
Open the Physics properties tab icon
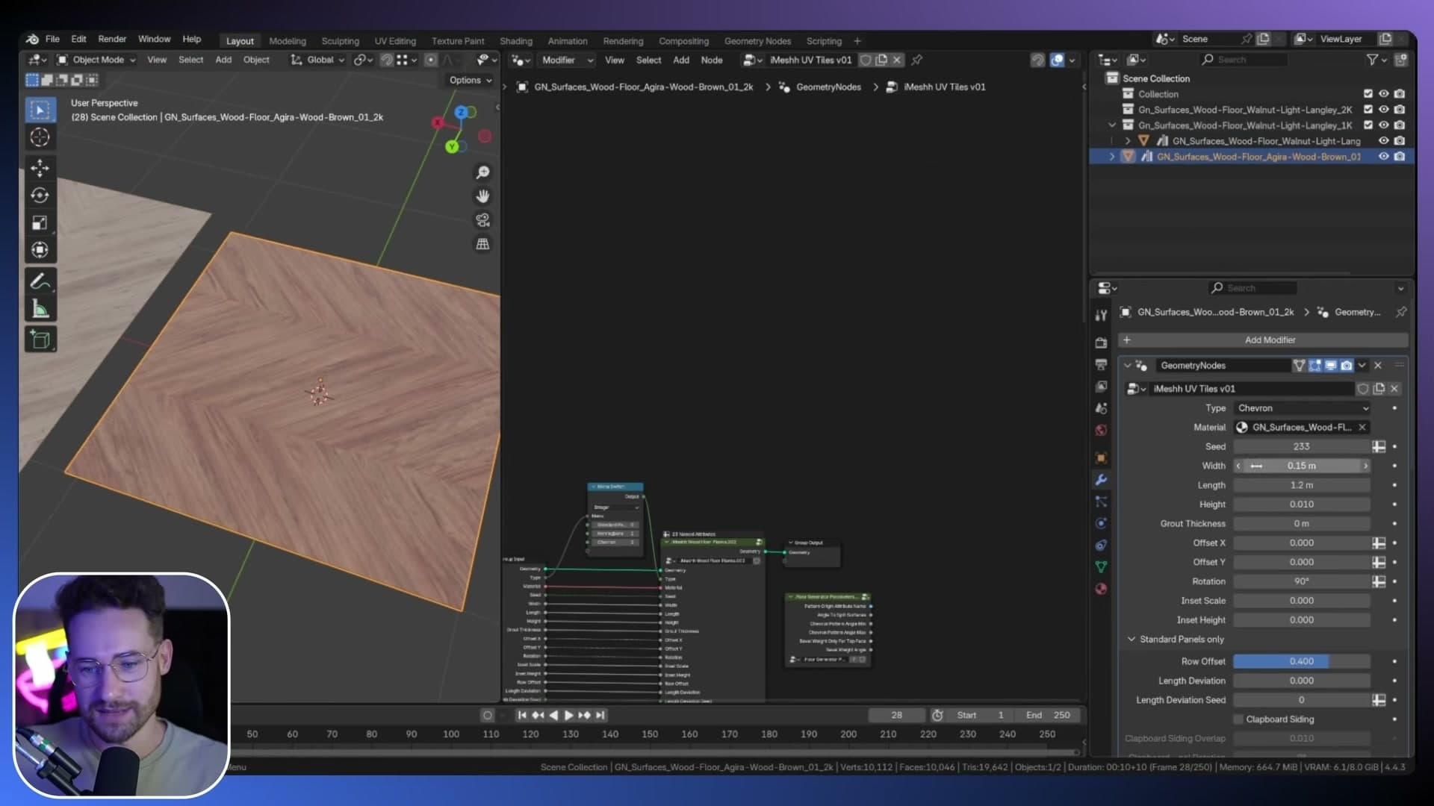tap(1101, 523)
